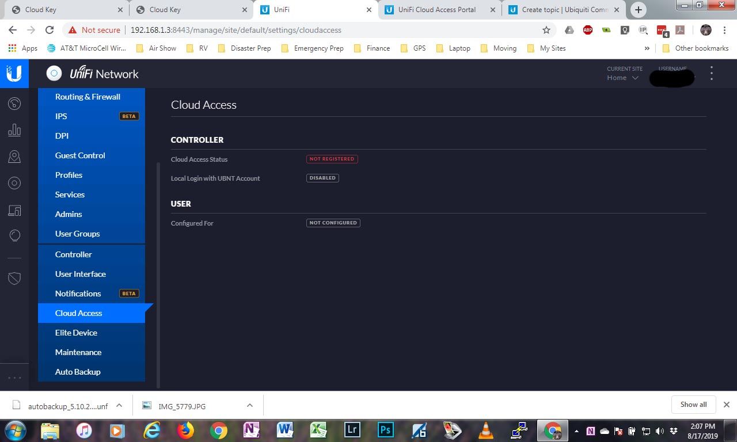Open the shield icon in left sidebar
The width and height of the screenshot is (737, 442).
[14, 279]
